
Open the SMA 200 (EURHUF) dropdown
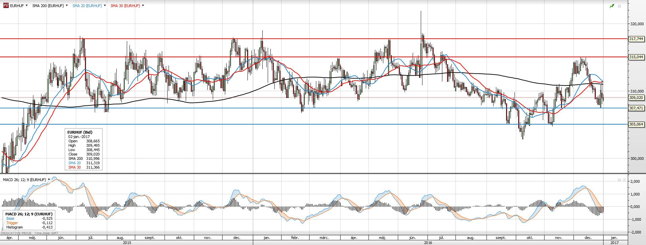click(67, 6)
